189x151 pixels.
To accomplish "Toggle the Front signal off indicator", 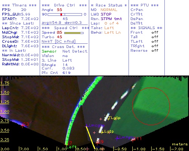I will 155,32.
